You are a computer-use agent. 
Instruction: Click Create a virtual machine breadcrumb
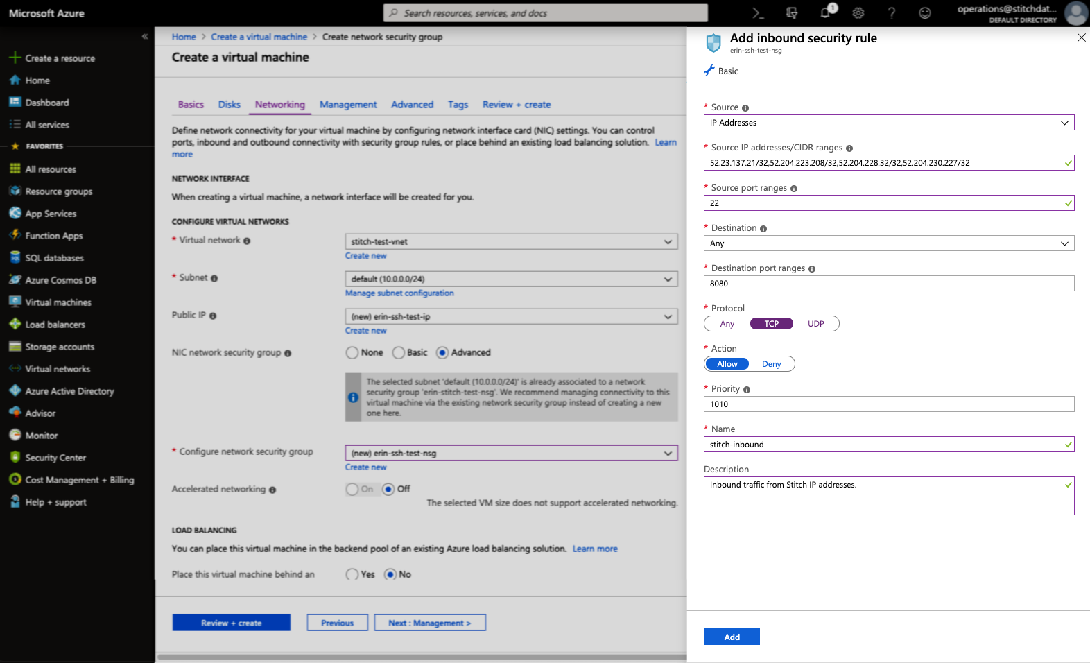click(259, 37)
